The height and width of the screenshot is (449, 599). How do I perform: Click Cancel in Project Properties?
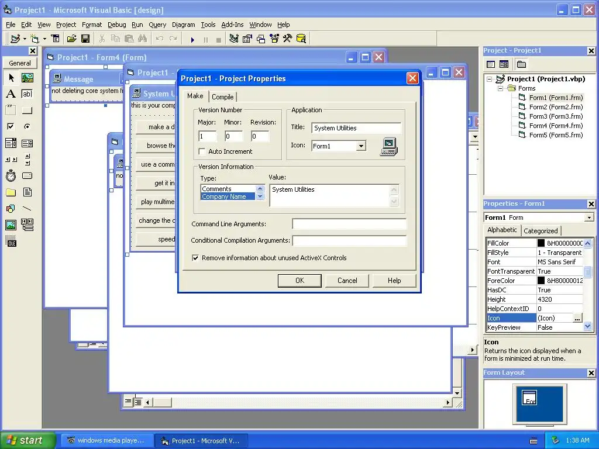(347, 281)
